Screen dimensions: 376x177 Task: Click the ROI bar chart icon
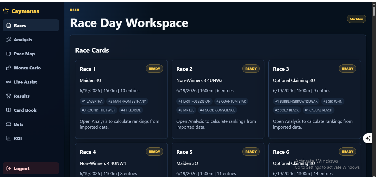coord(9,138)
